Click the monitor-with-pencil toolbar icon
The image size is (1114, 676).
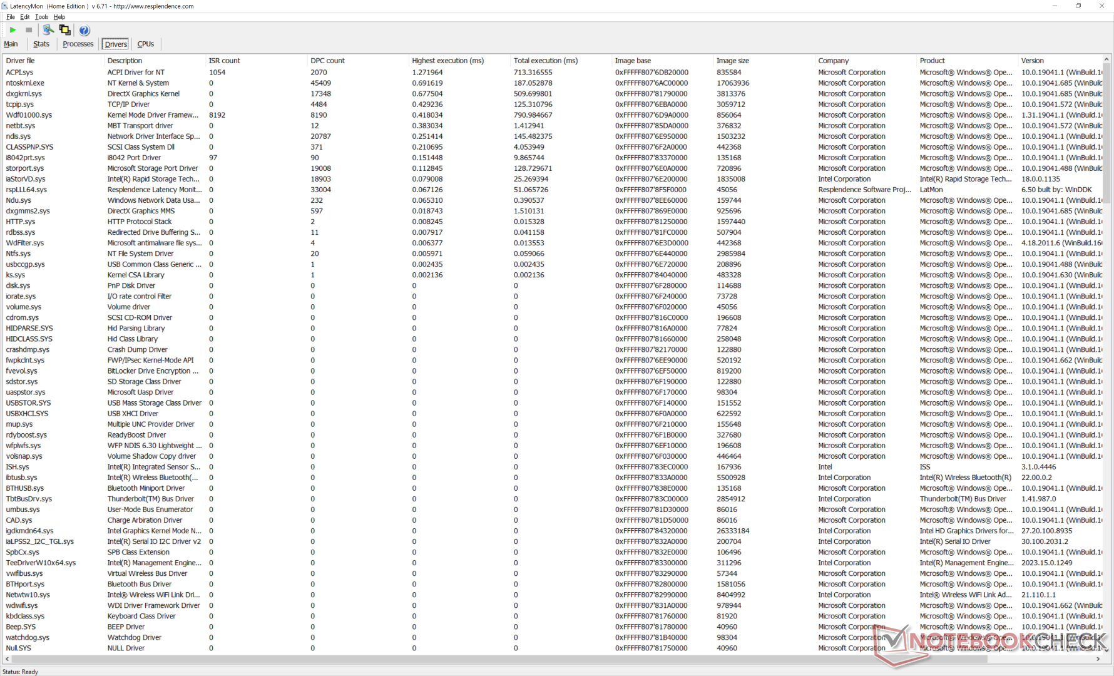coord(48,29)
